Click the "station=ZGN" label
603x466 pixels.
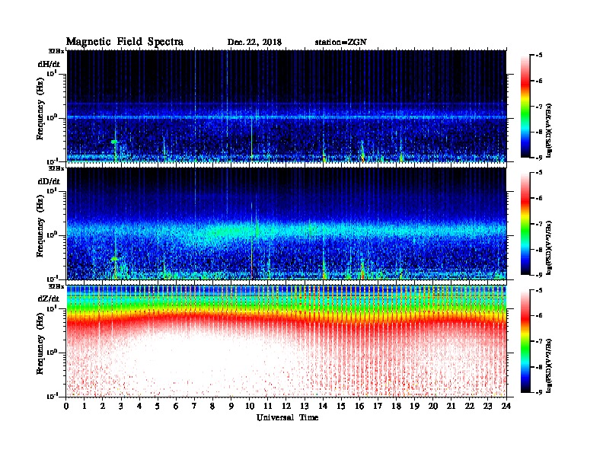click(341, 42)
